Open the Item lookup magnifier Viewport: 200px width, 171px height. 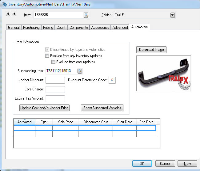86,15
